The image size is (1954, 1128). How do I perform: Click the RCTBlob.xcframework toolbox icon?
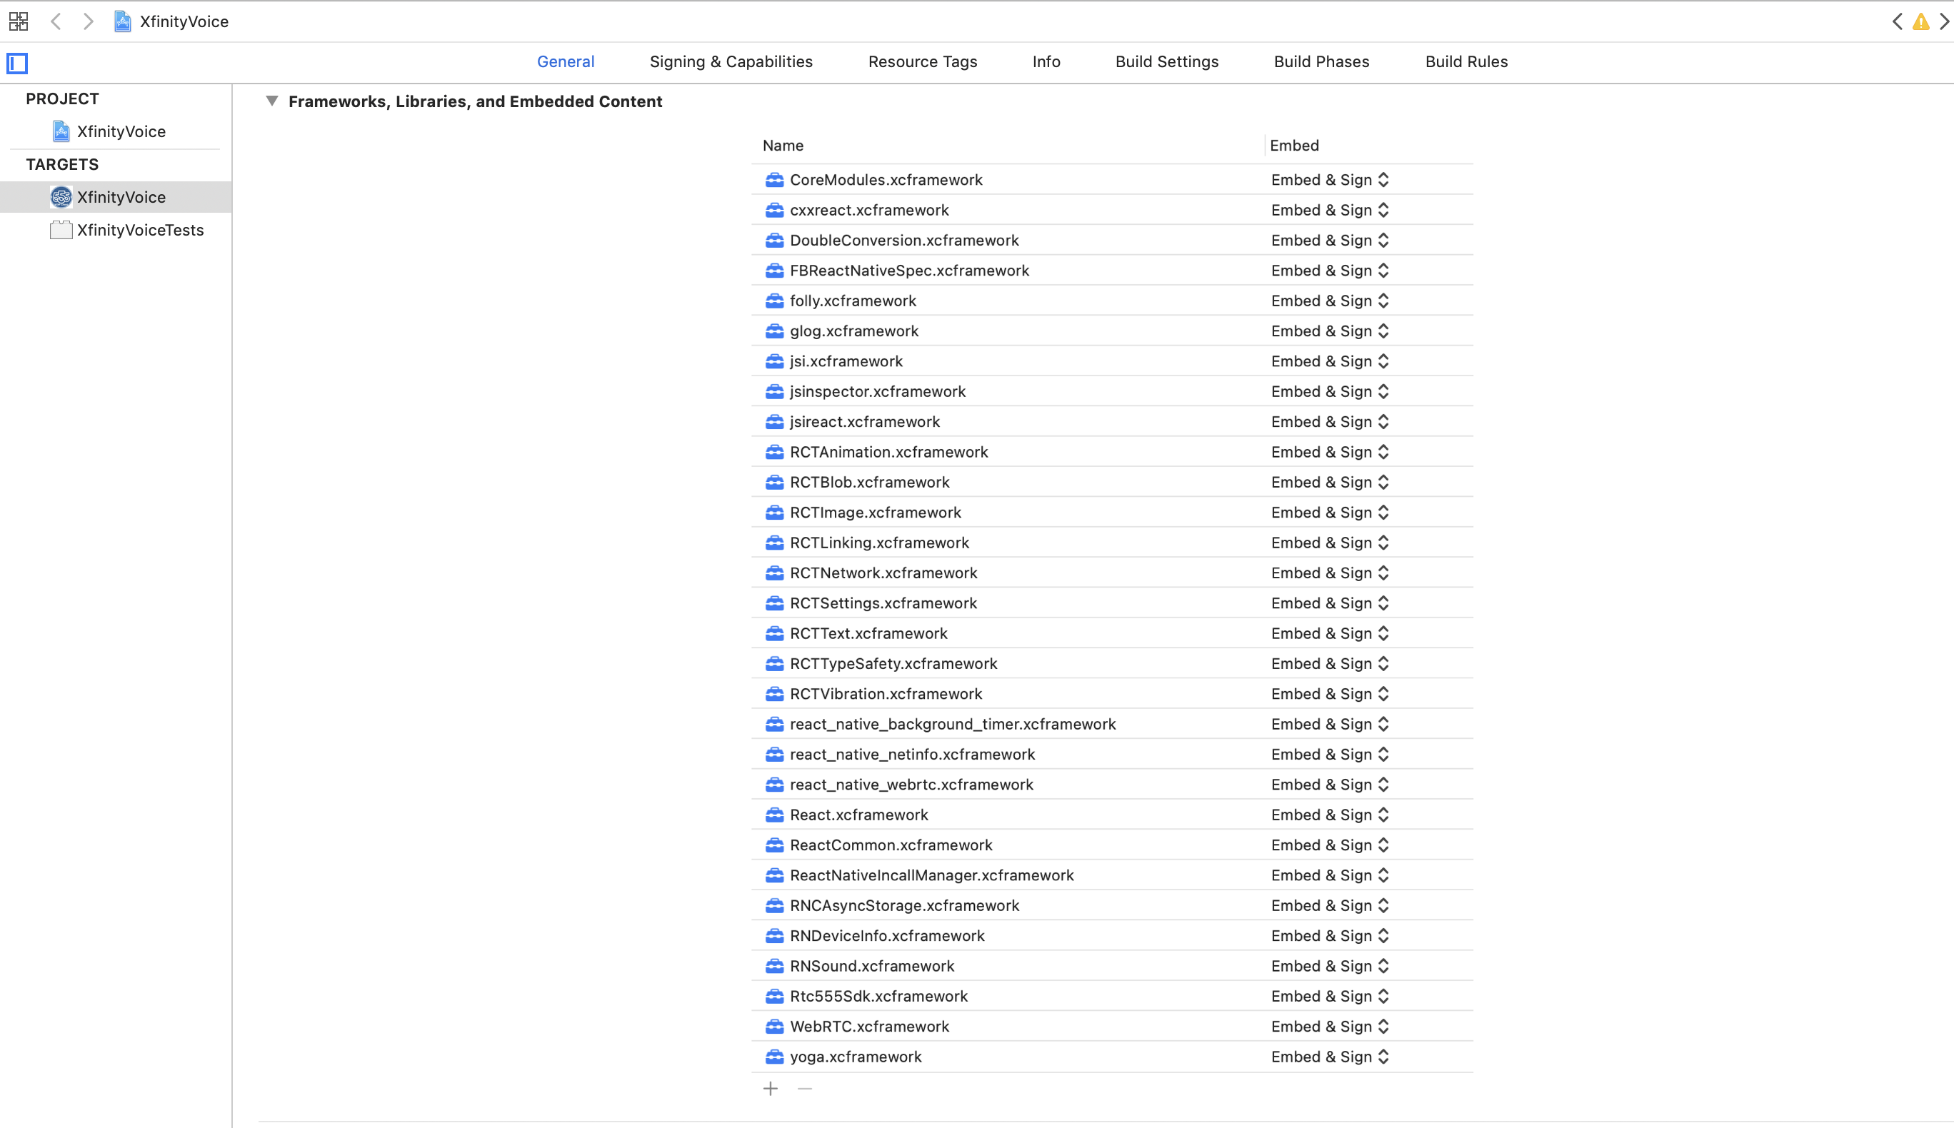pyautogui.click(x=774, y=482)
